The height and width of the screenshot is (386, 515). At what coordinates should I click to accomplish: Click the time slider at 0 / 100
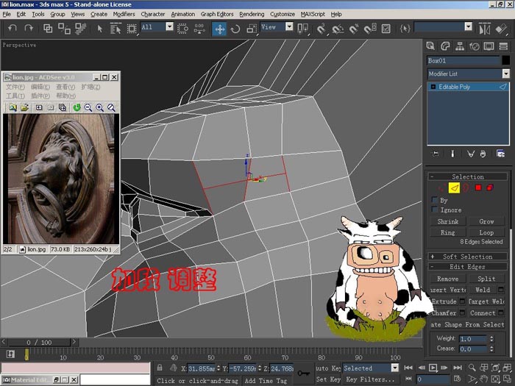click(x=39, y=343)
